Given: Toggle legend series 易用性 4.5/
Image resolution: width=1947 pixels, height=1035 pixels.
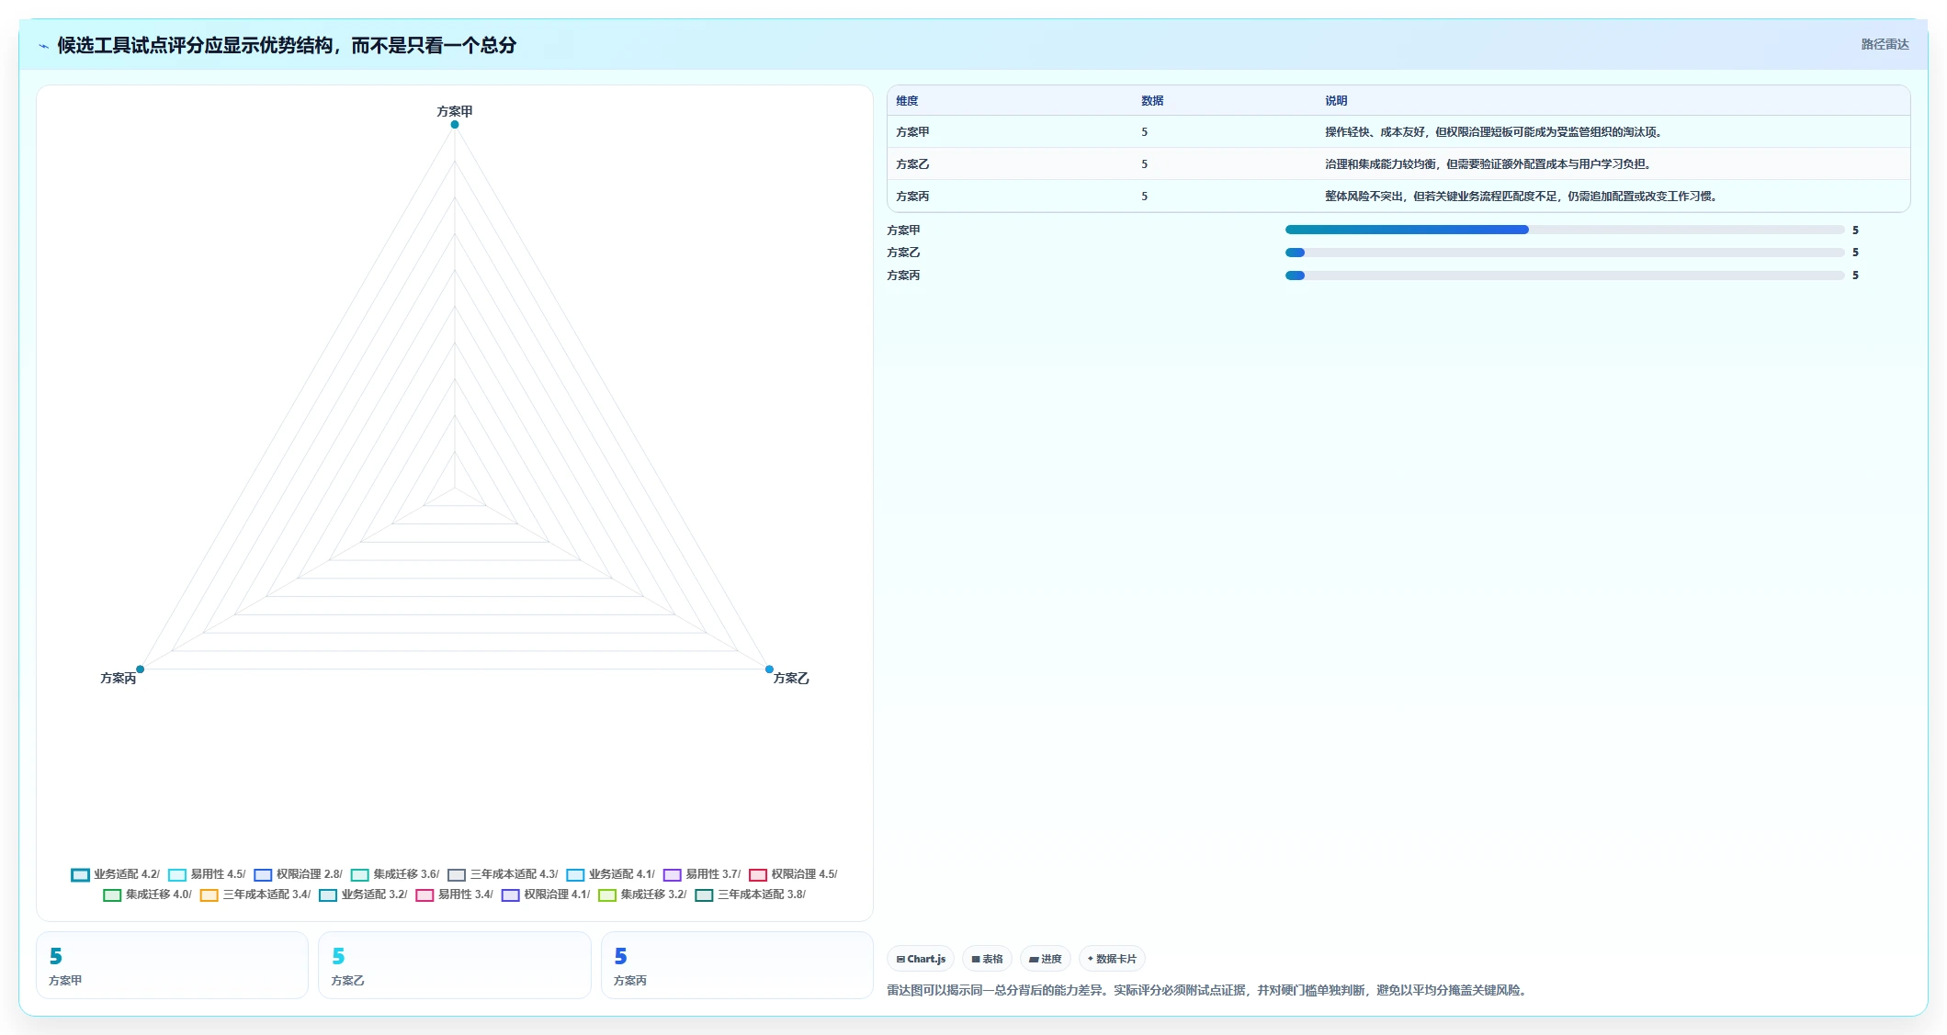Looking at the screenshot, I should pyautogui.click(x=207, y=874).
